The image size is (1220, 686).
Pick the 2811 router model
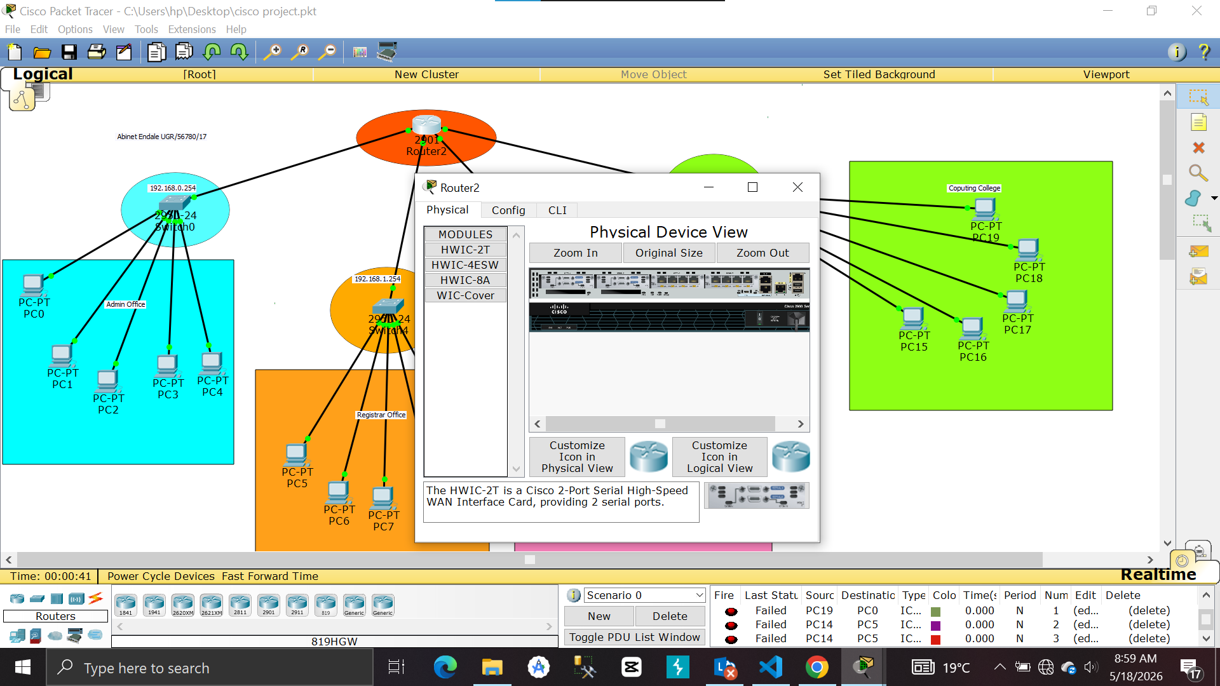(x=240, y=605)
